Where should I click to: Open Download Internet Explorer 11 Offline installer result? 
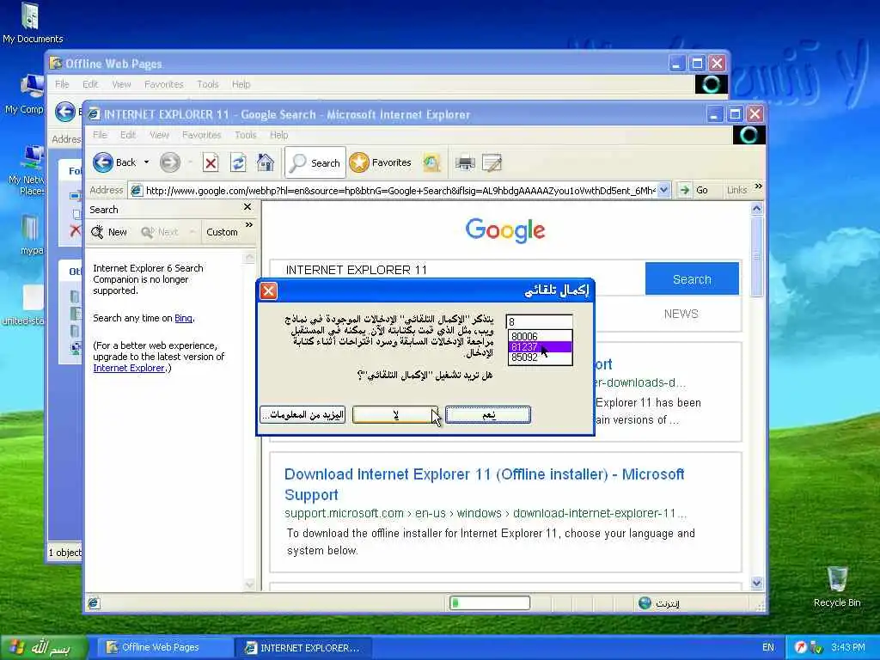click(x=485, y=485)
